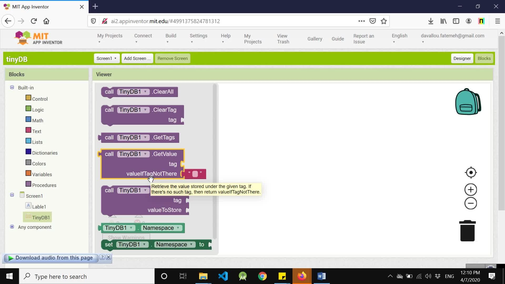
Task: Open the TinyDB1 dropdown on the GetValue block
Action: (133, 154)
